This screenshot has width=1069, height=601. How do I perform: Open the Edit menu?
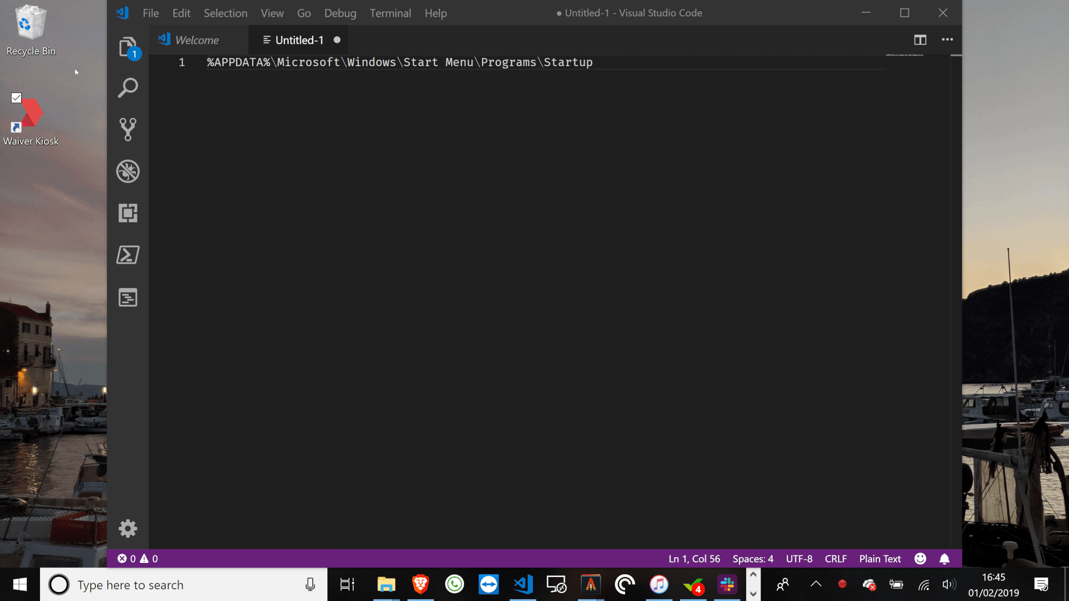(181, 13)
